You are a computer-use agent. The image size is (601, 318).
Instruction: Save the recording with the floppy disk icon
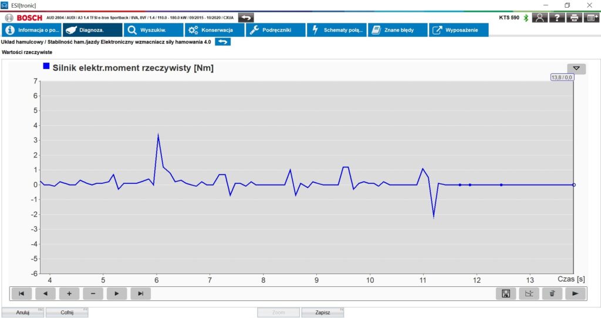coord(506,293)
